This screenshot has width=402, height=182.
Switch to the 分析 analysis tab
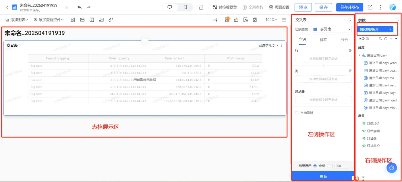344,40
